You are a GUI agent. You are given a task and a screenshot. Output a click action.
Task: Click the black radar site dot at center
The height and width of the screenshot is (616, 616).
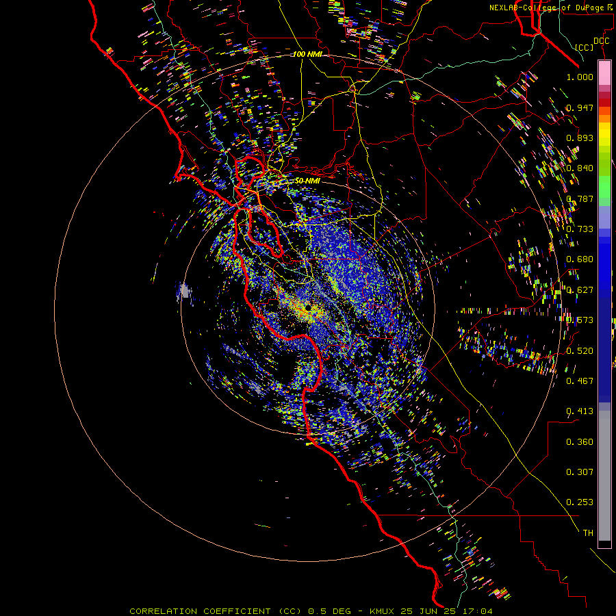tap(308, 307)
